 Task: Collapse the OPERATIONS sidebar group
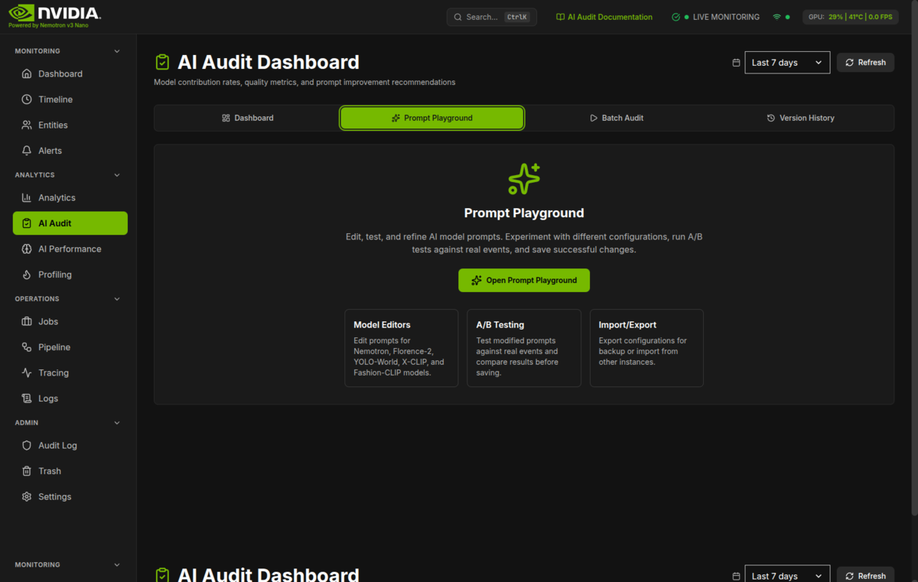click(x=116, y=298)
